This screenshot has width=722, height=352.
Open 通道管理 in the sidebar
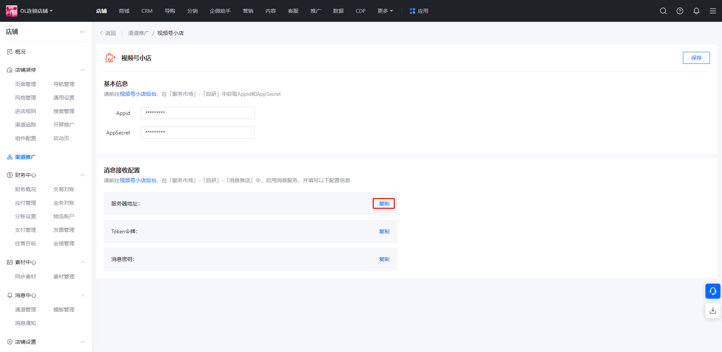pos(26,310)
